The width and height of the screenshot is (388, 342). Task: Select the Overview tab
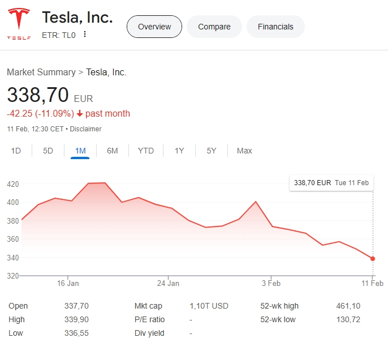pyautogui.click(x=154, y=27)
